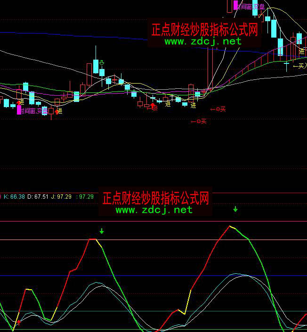Screen dimensions: 307x332
Task: Click the upper 正点财经炒股指标公式网 title
Action: (x=205, y=30)
